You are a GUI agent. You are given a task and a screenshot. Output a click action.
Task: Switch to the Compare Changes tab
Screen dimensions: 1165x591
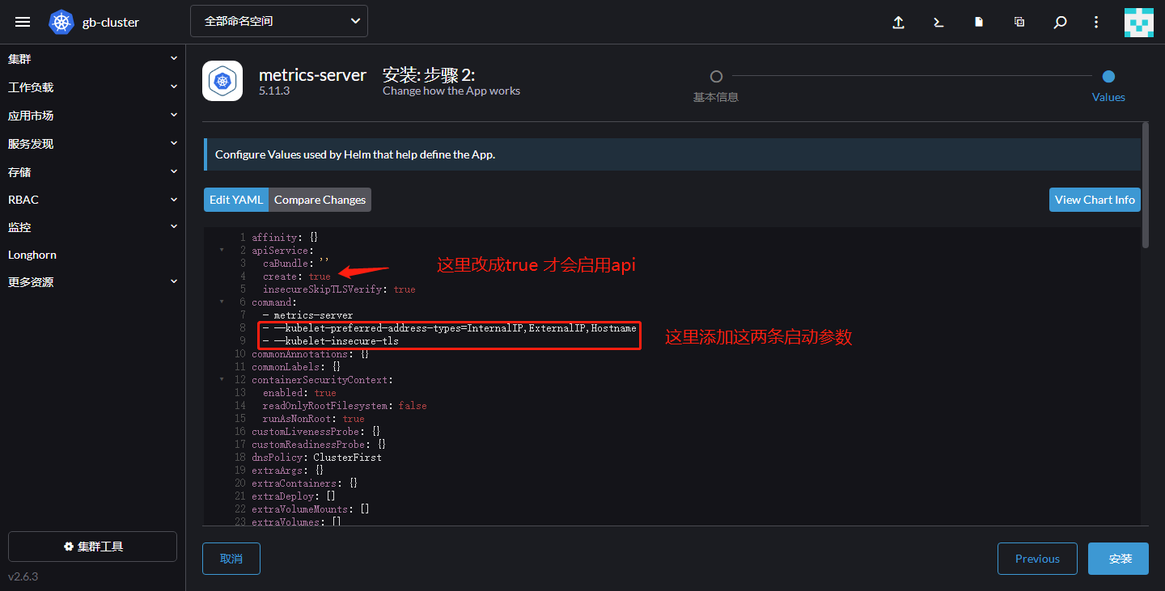tap(320, 200)
